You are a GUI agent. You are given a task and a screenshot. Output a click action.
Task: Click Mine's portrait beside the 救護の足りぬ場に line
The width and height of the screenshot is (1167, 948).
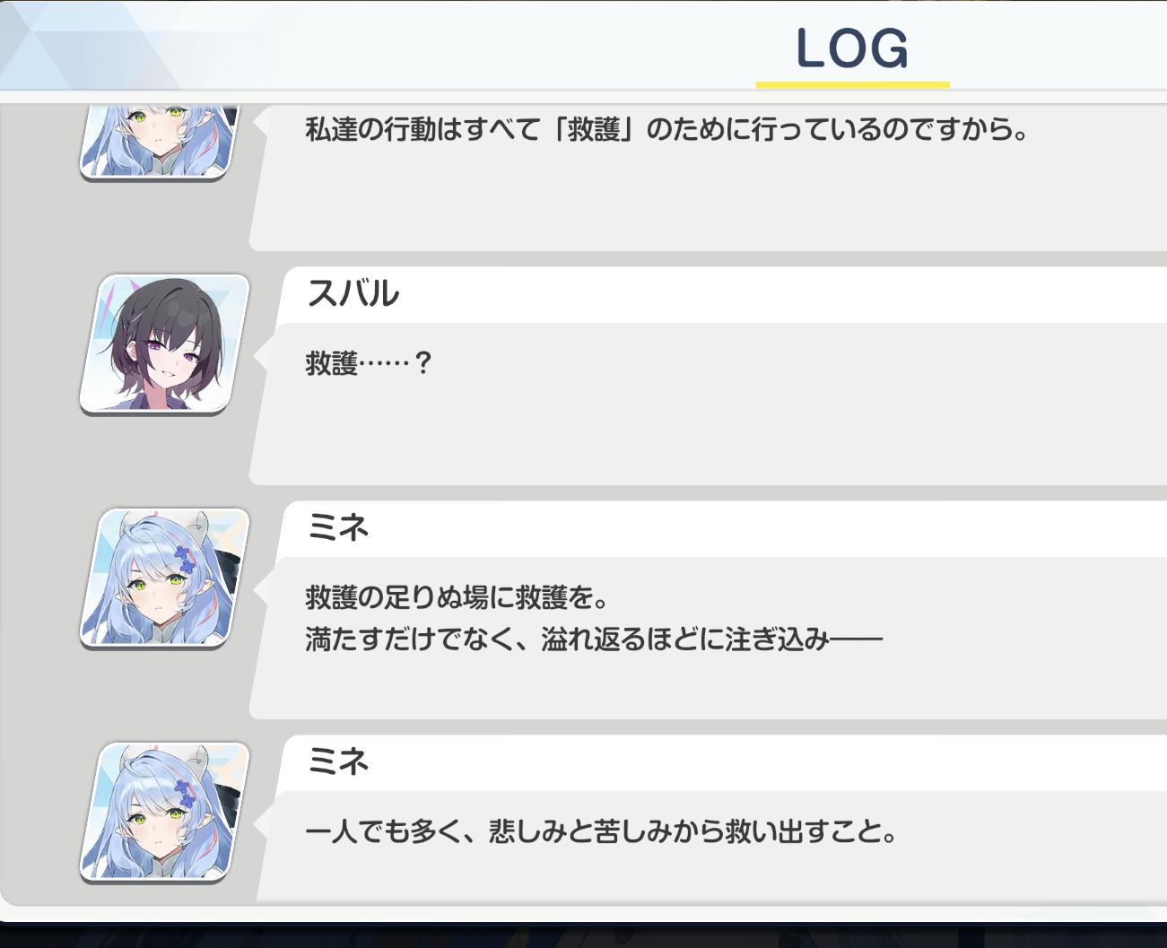pyautogui.click(x=164, y=578)
